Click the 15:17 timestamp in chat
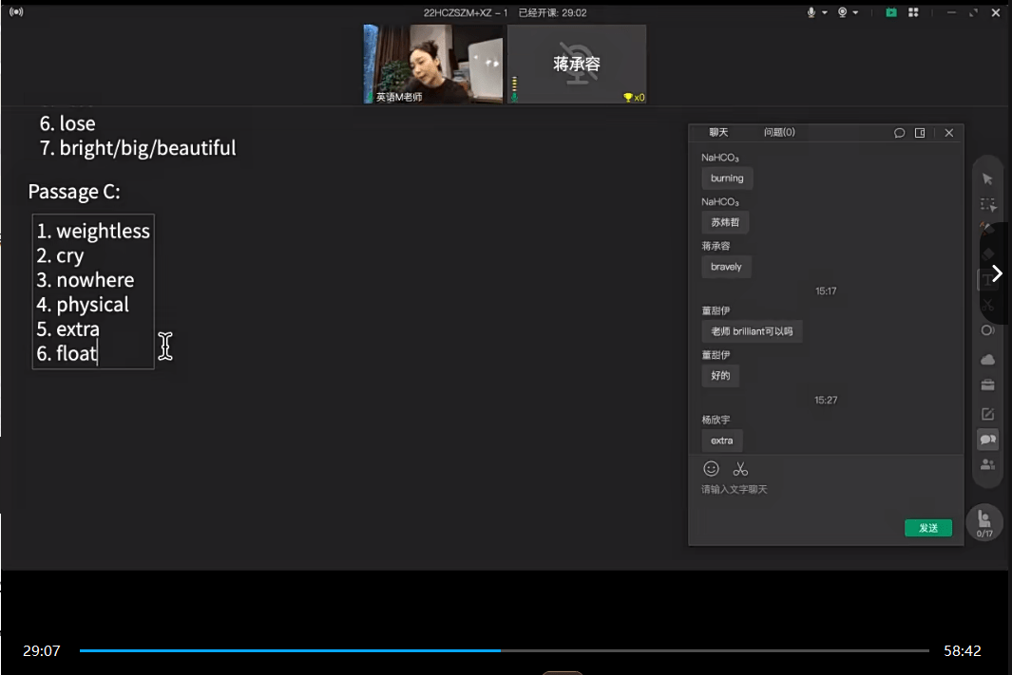This screenshot has width=1012, height=675. tap(826, 291)
